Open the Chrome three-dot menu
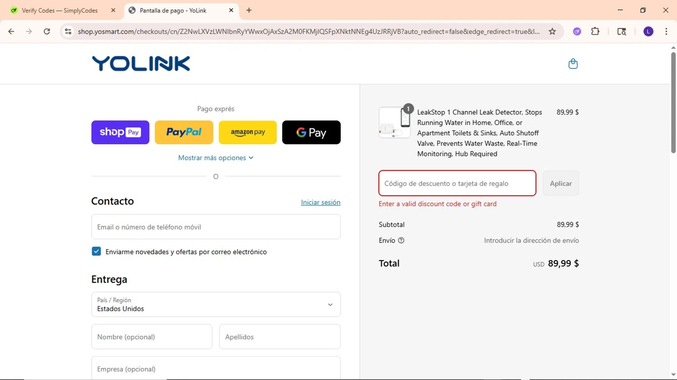Viewport: 677px width, 380px height. (x=666, y=32)
